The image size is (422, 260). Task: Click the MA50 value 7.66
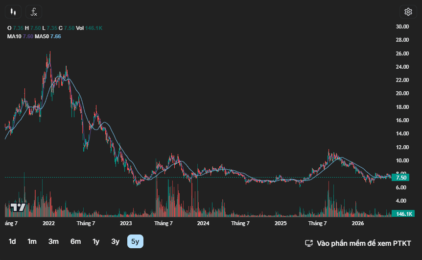click(x=56, y=36)
